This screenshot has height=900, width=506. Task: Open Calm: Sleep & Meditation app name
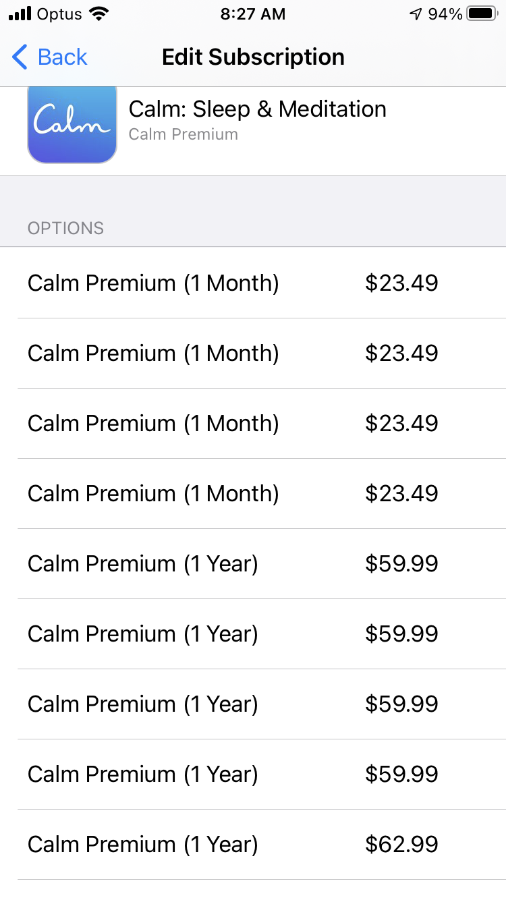pos(257,109)
